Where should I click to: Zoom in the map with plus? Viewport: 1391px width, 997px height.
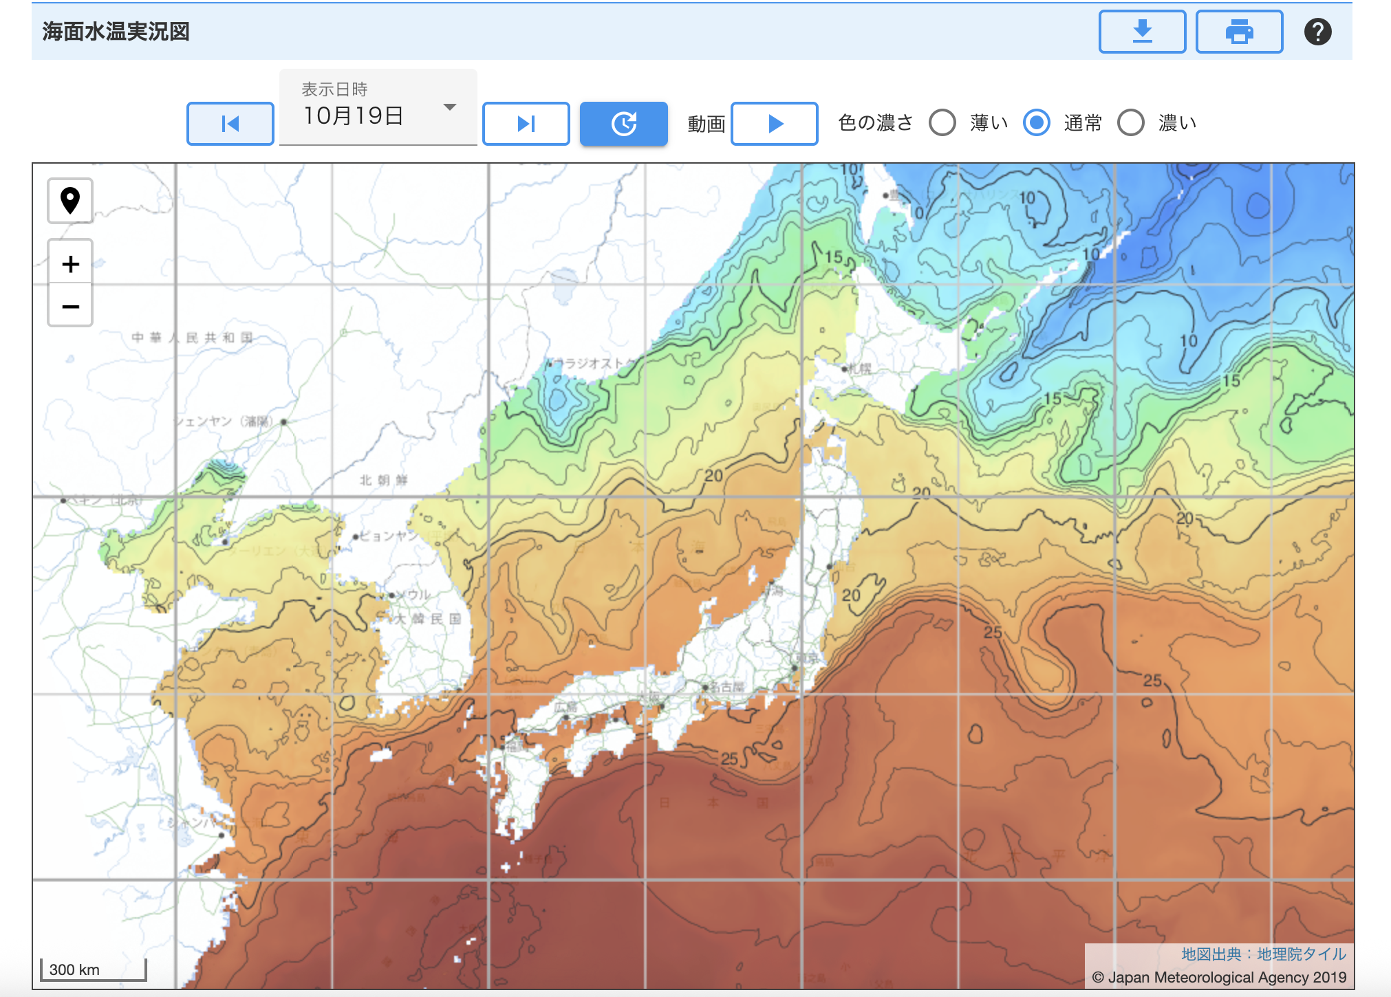click(70, 264)
